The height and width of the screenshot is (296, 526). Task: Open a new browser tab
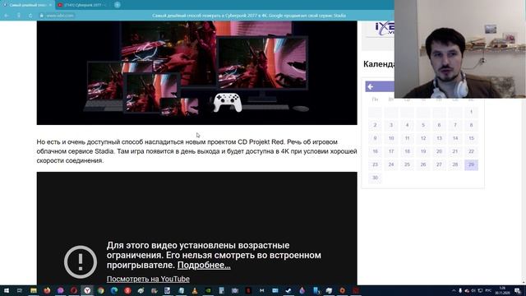click(x=117, y=5)
